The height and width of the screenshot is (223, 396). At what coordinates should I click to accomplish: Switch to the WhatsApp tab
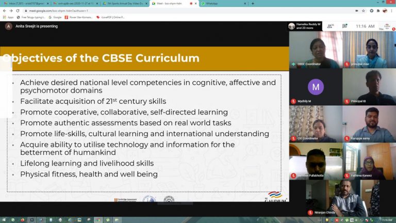pos(224,4)
